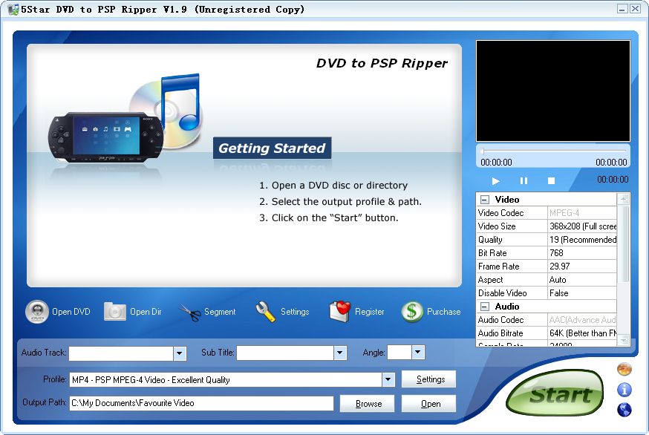The height and width of the screenshot is (435, 649).
Task: Click the properties panel scrollbar down arrow
Action: click(x=623, y=340)
